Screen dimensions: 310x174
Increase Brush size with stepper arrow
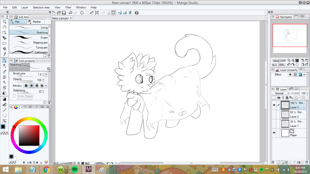tap(43, 74)
